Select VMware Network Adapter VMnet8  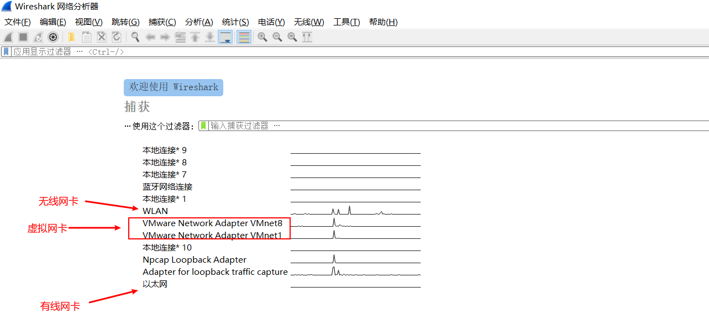[x=212, y=223]
